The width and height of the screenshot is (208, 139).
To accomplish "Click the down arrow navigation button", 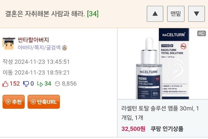I will (196, 14).
